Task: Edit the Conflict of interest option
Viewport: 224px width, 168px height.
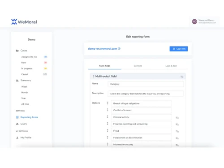Action: click(x=141, y=110)
